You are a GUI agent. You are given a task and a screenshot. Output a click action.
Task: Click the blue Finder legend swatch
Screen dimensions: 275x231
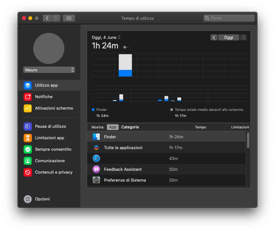pyautogui.click(x=93, y=110)
